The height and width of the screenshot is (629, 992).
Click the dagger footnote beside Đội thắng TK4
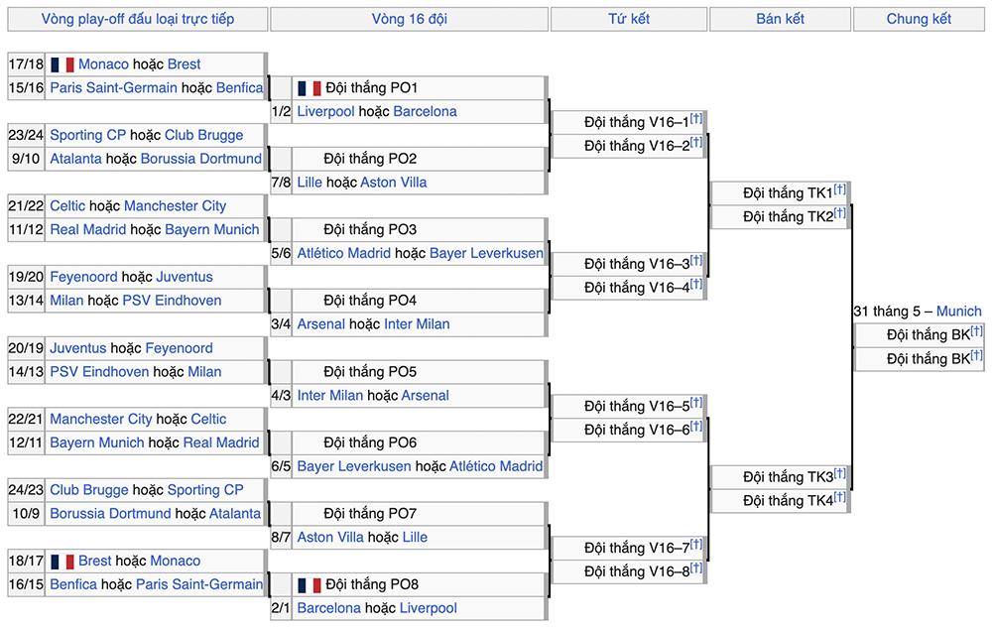pyautogui.click(x=840, y=498)
